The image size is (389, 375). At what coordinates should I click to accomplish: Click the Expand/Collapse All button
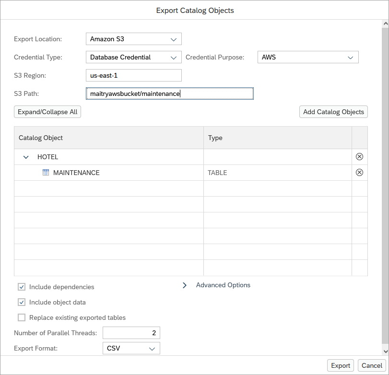click(47, 112)
